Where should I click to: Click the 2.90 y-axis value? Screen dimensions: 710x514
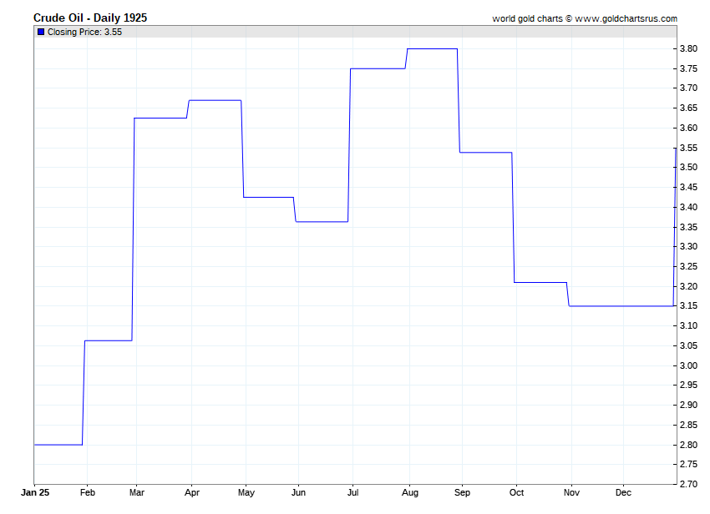(x=689, y=405)
